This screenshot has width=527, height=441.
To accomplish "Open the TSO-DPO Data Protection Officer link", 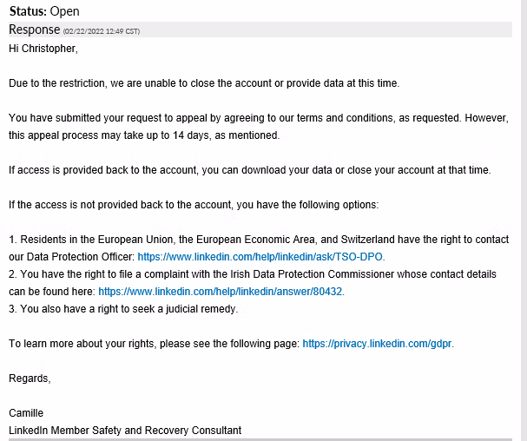I will click(x=260, y=257).
